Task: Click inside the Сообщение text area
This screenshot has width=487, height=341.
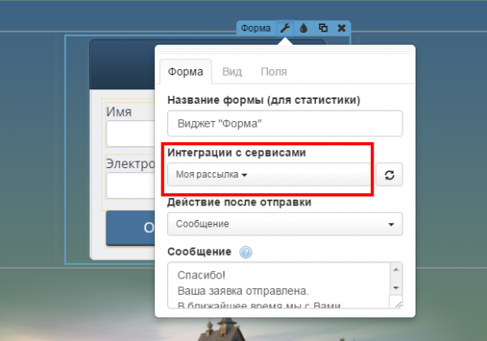Action: 276,284
